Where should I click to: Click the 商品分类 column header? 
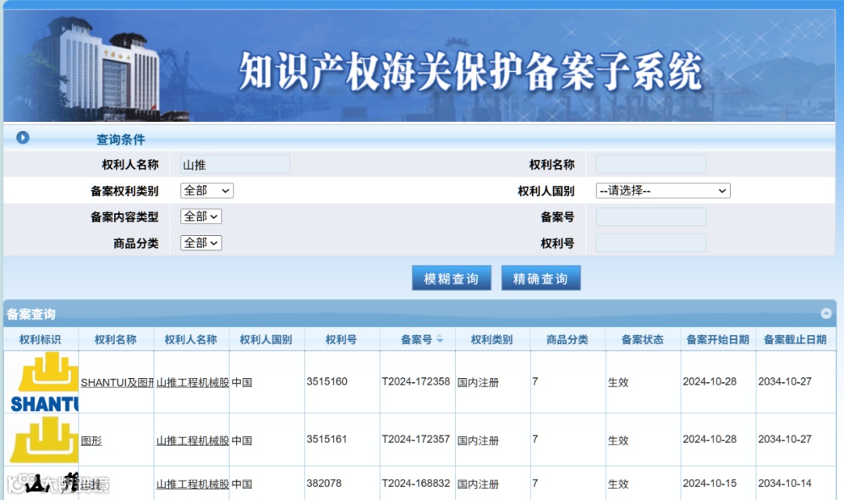point(567,339)
